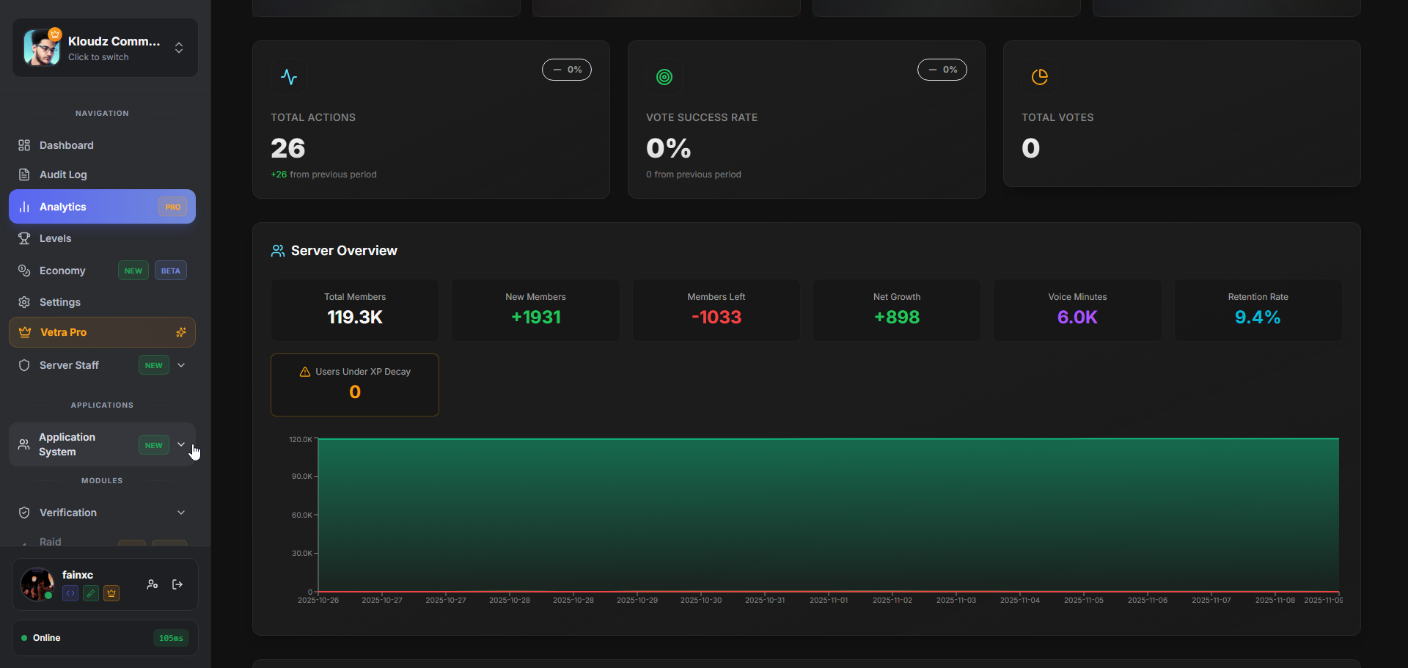
Task: Click the sparkles icon on the Vetra Pro entry
Action: click(181, 332)
